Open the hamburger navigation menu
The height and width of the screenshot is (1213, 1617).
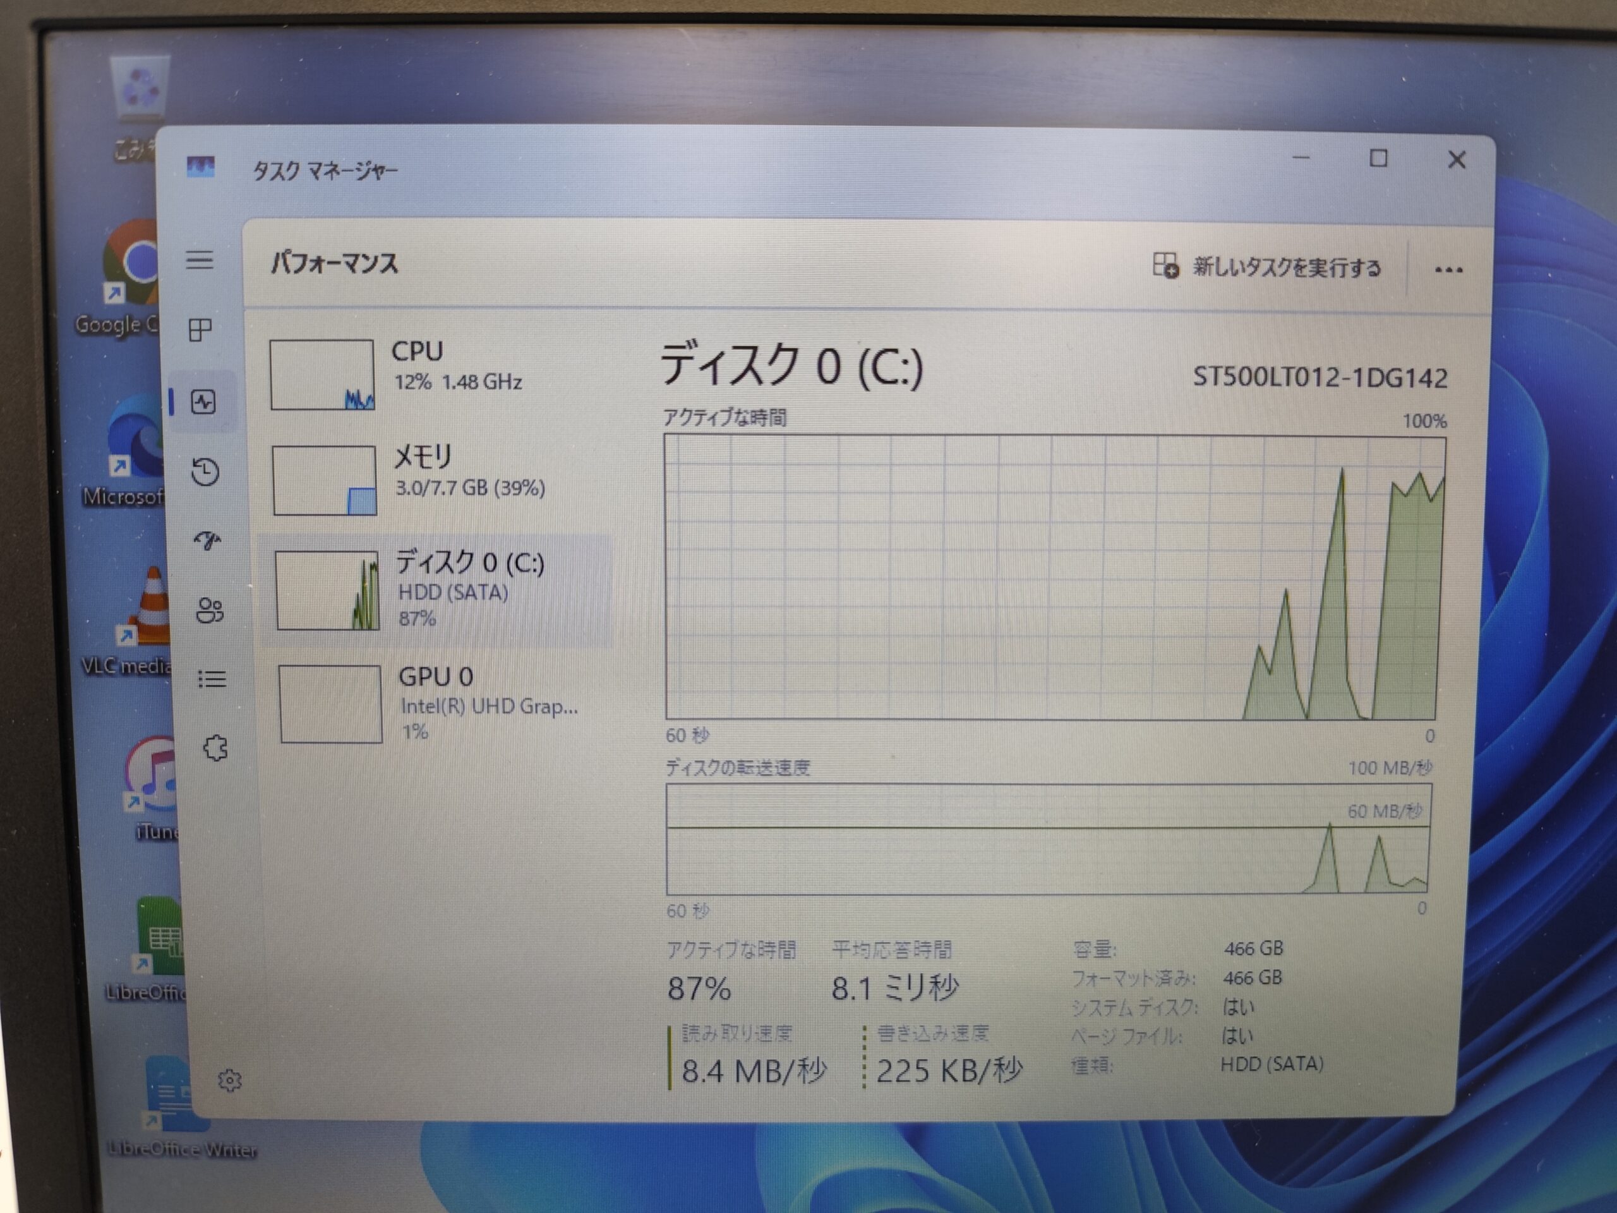[x=199, y=260]
